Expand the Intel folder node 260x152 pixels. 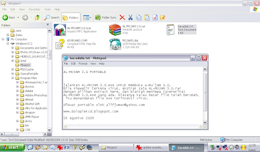[13, 61]
